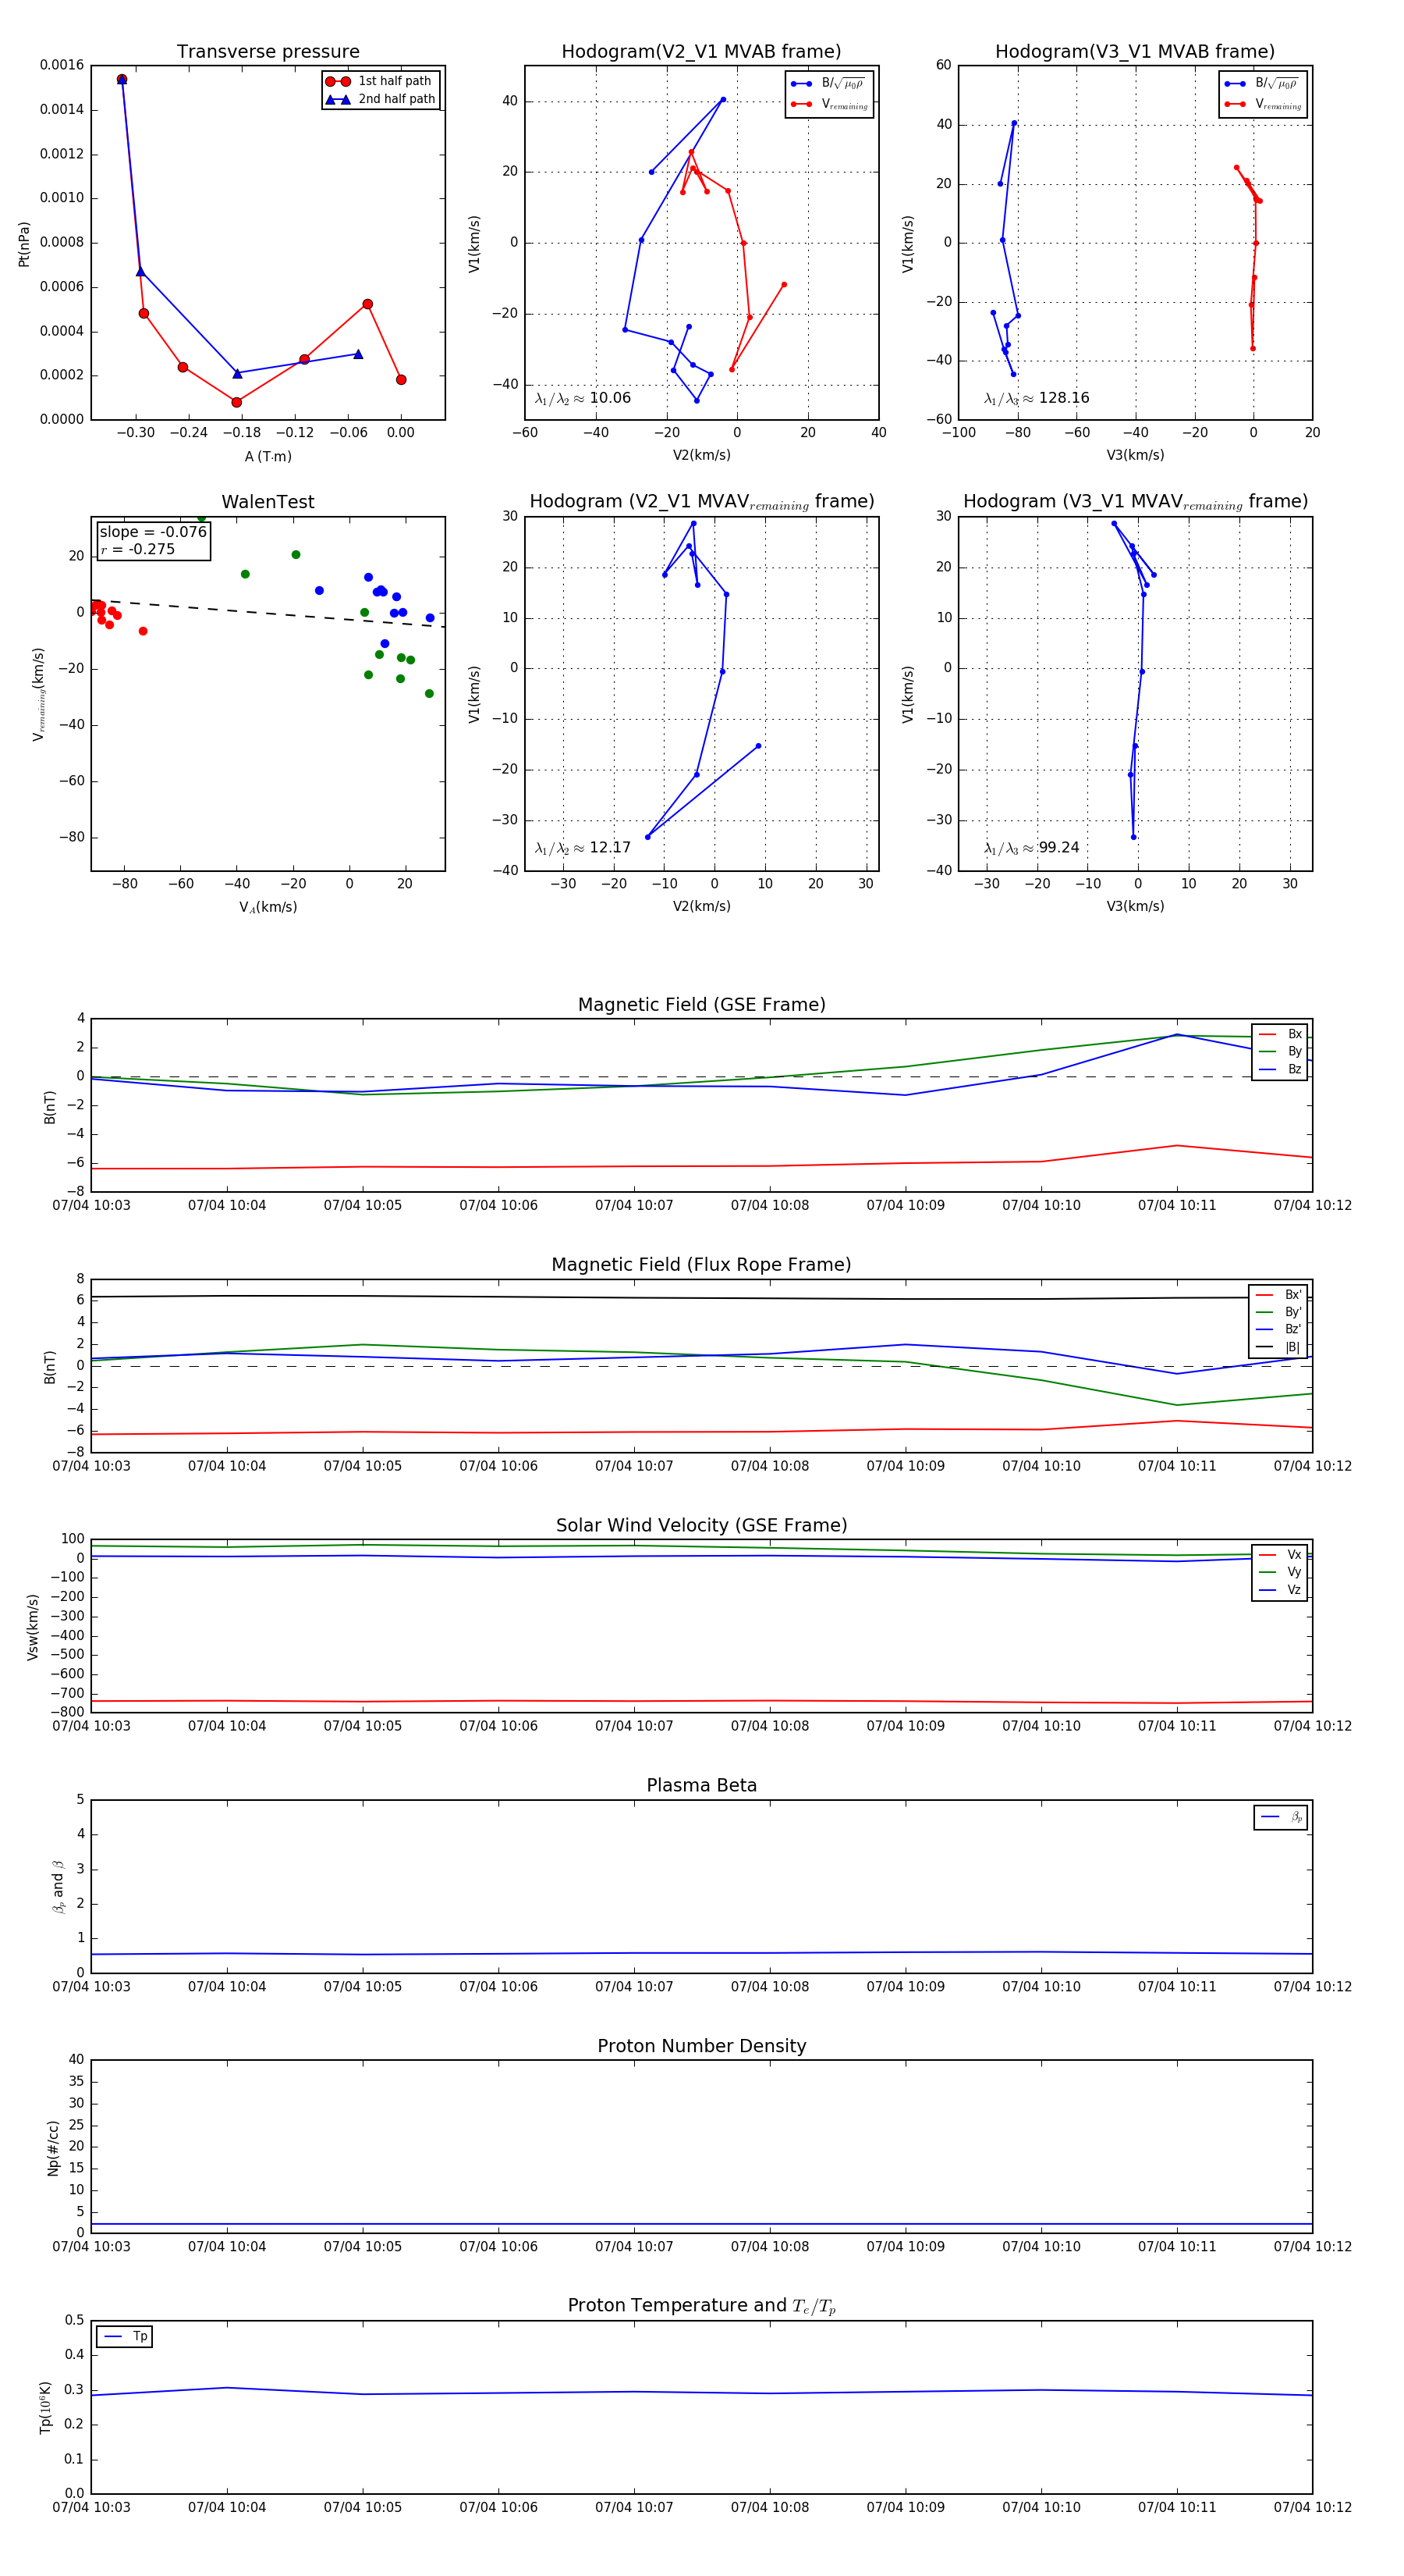
Task: Click "07/04 10:11" tick under Magnetic Field GSE plot
Action: 1177,1205
